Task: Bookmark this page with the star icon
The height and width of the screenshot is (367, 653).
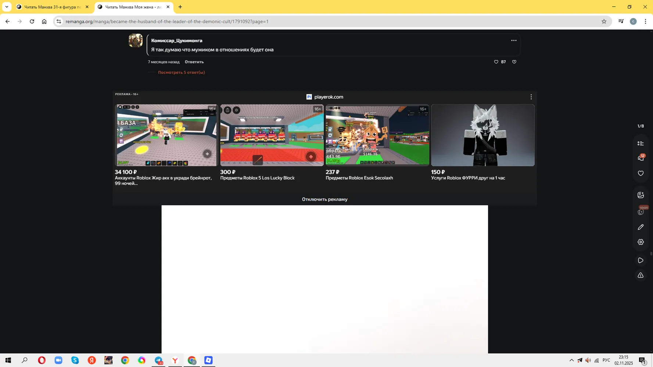Action: [x=604, y=21]
